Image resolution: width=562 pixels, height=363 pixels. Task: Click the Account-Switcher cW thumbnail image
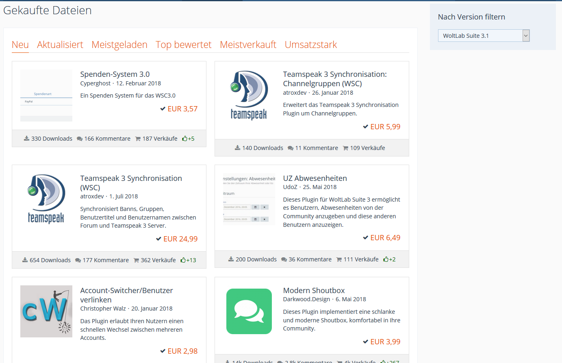click(46, 311)
